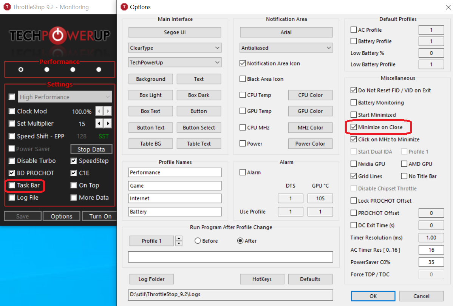Enable the Task Bar checkbox
This screenshot has height=306, width=453.
(x=12, y=185)
